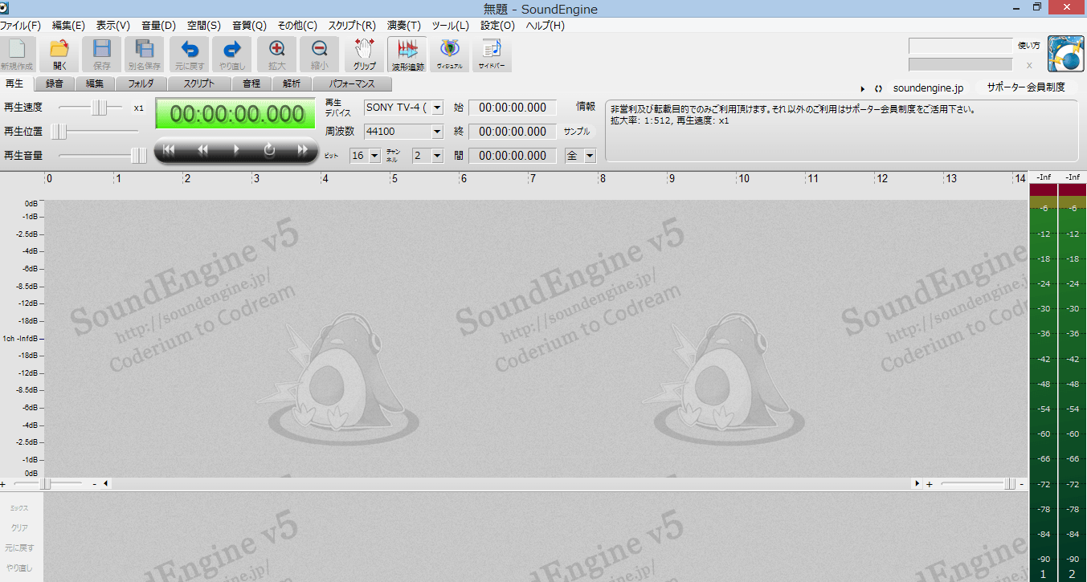Open the 演奏(T) menu
The height and width of the screenshot is (582, 1087).
click(x=403, y=26)
